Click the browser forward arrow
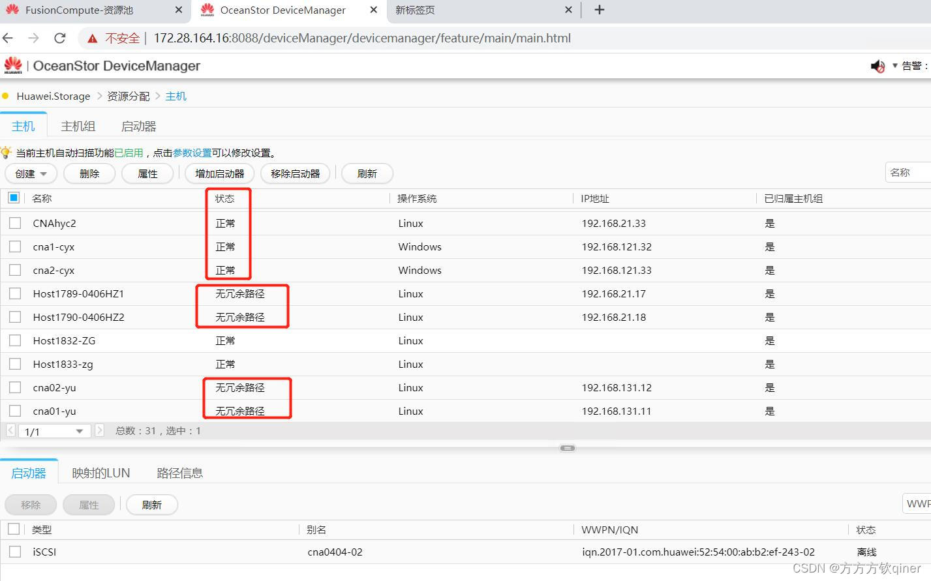 tap(34, 38)
